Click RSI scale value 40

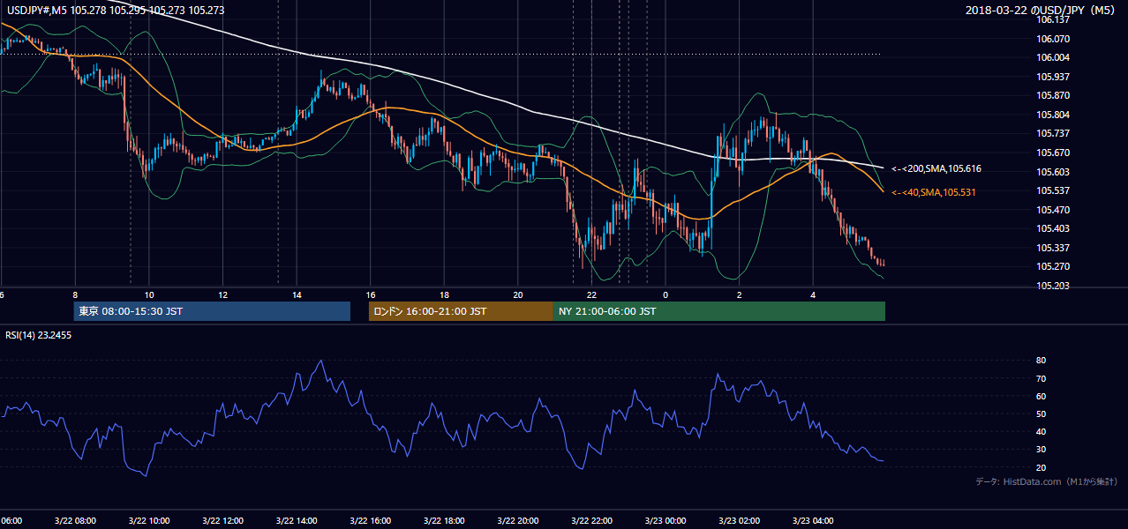point(1041,431)
